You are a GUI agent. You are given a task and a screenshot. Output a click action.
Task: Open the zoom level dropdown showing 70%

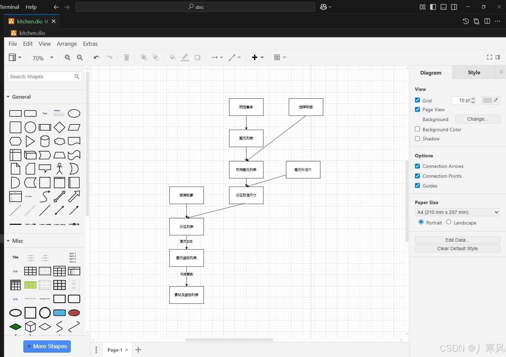[42, 58]
